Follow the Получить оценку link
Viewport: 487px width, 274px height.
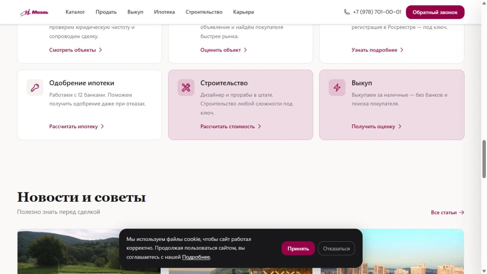coord(373,127)
